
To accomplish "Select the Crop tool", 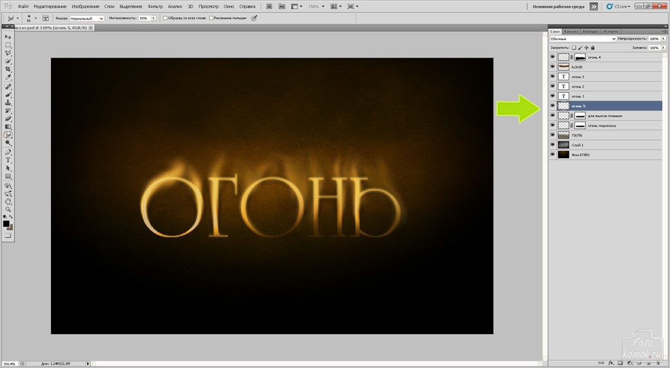I will click(x=8, y=69).
